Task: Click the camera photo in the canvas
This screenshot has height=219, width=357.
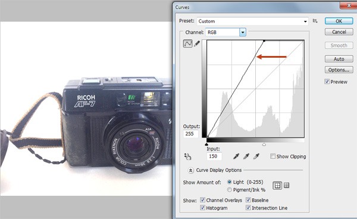Action: point(86,108)
